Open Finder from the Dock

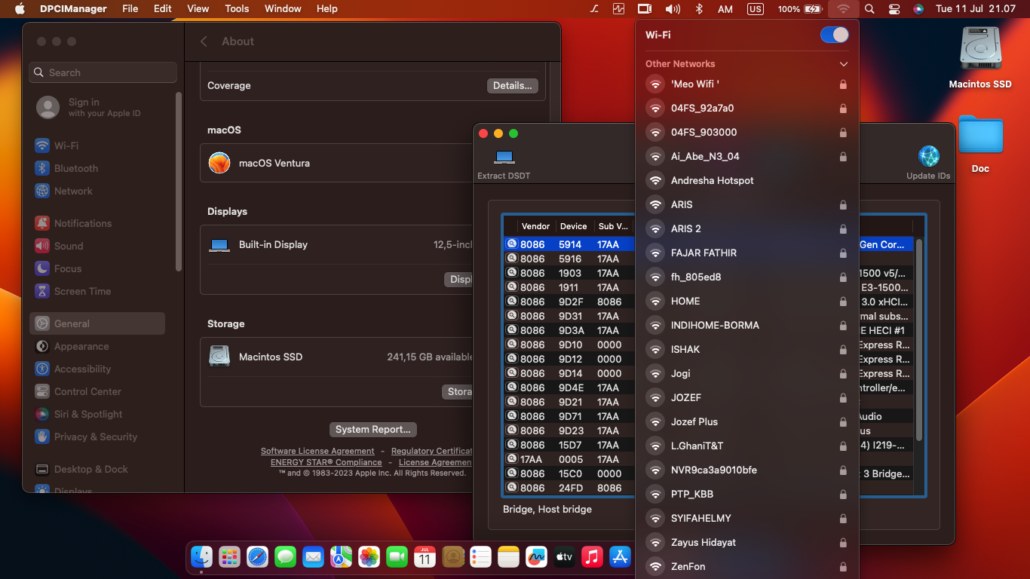point(201,557)
